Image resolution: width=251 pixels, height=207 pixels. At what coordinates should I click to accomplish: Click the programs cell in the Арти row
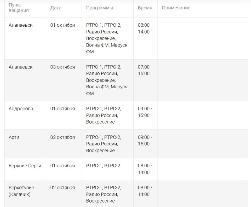click(104, 144)
